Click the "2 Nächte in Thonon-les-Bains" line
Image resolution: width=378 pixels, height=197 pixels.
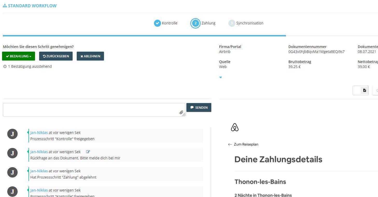(x=263, y=195)
